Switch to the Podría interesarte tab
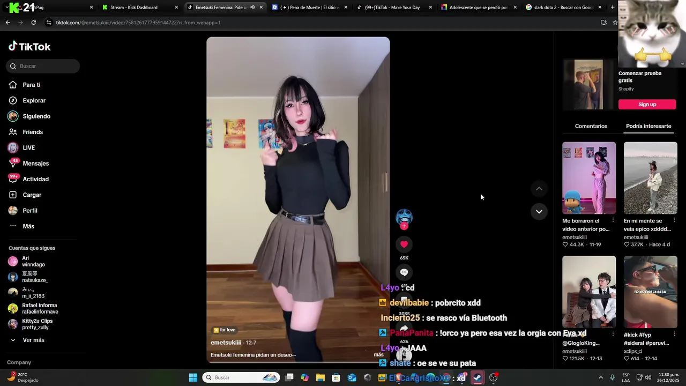 648,126
